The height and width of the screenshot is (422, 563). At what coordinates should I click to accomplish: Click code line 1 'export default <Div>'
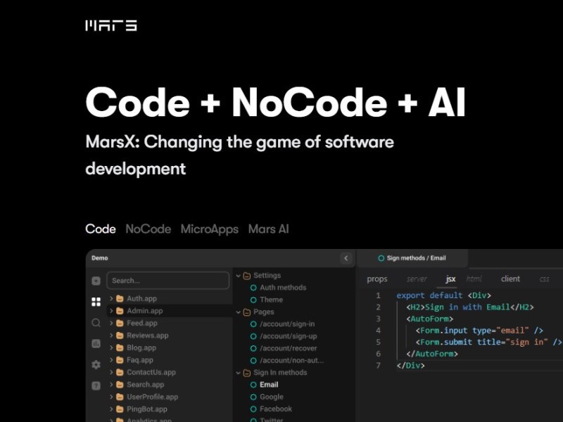pos(443,295)
